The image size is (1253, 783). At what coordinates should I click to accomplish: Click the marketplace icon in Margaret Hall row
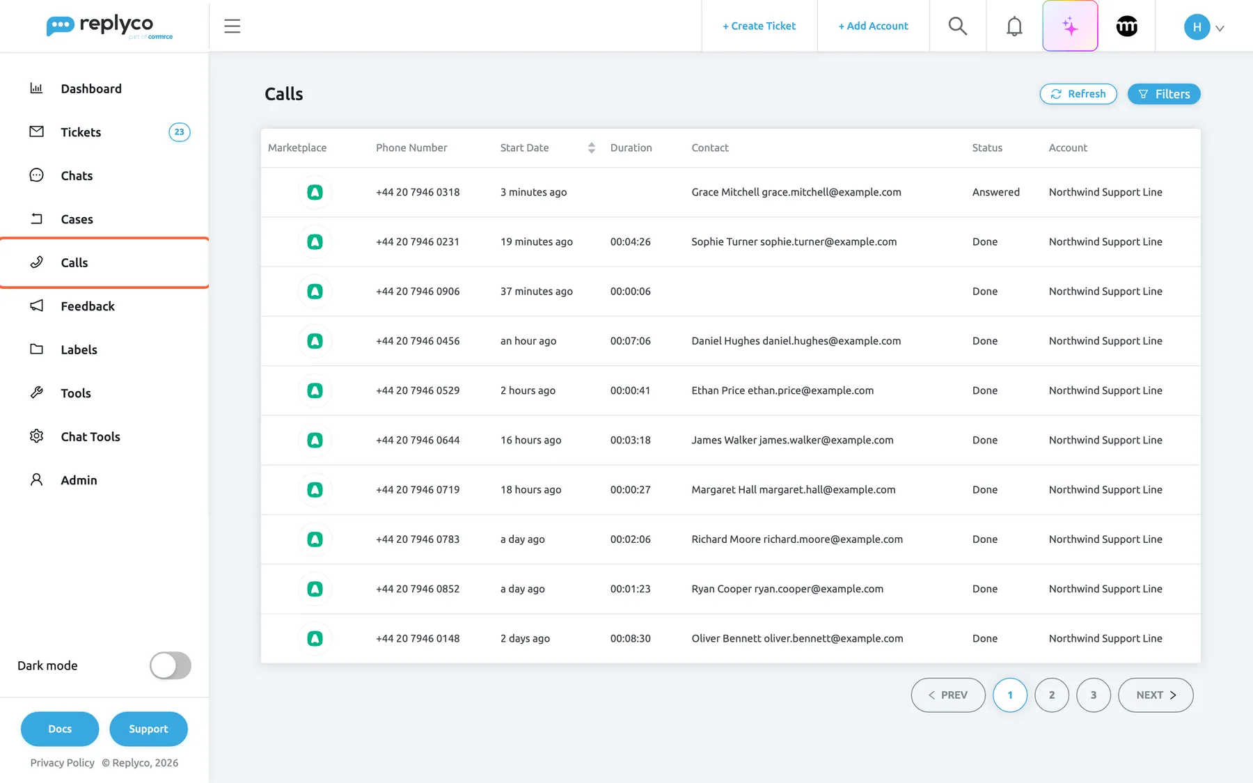[315, 489]
